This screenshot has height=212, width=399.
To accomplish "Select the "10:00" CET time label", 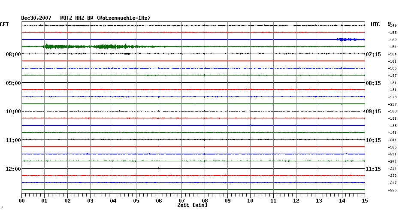I will tap(13, 112).
